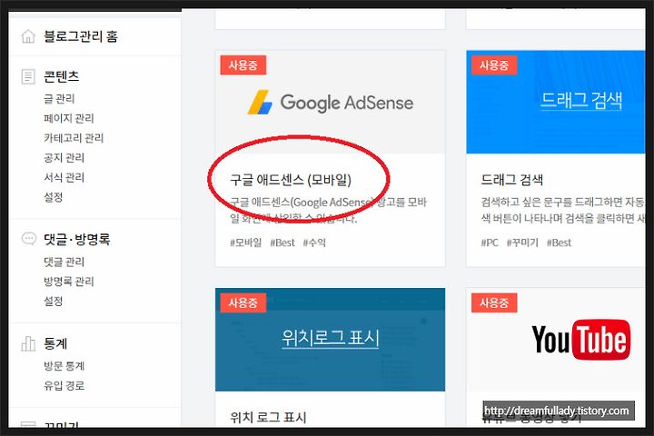Viewport: 654px width, 436px height.
Task: Click the YouTube logo image
Action: [x=581, y=339]
